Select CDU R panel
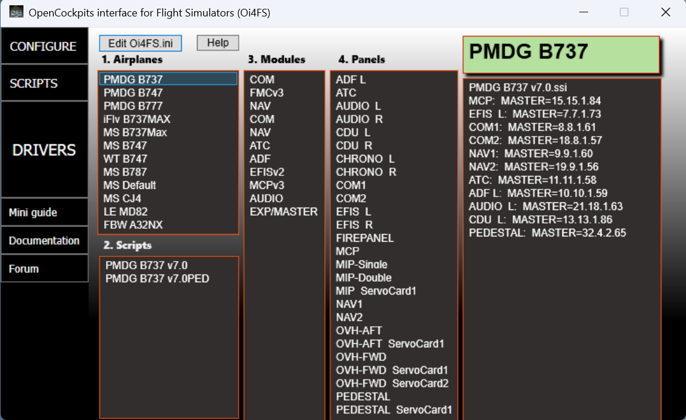 point(354,145)
